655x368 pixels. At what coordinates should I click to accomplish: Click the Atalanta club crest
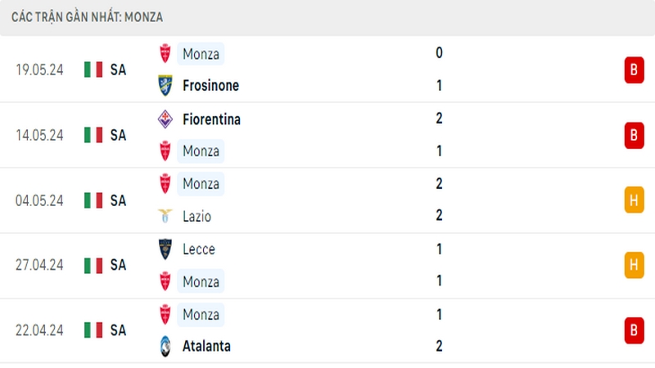pyautogui.click(x=165, y=346)
